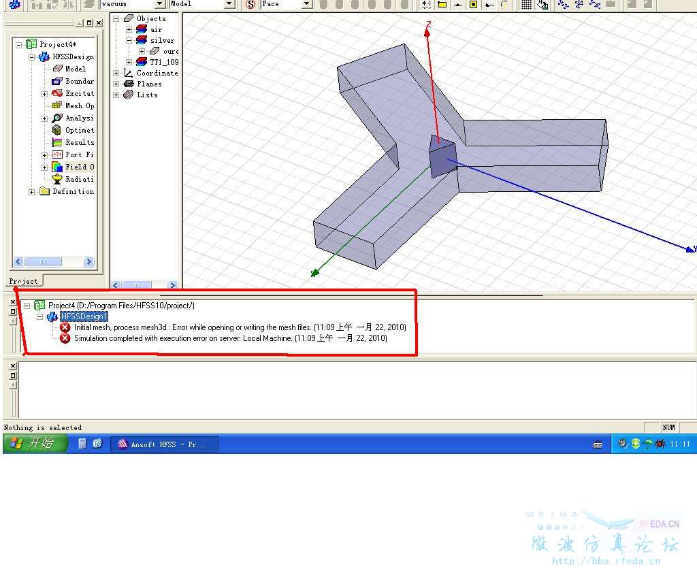Image resolution: width=697 pixels, height=571 pixels.
Task: Expand the TT1_109 node
Action: click(x=129, y=62)
